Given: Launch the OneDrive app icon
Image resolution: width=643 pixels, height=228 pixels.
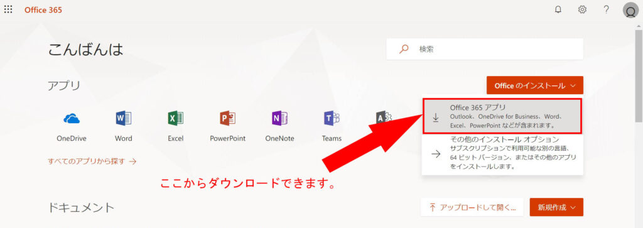Looking at the screenshot, I should 72,119.
